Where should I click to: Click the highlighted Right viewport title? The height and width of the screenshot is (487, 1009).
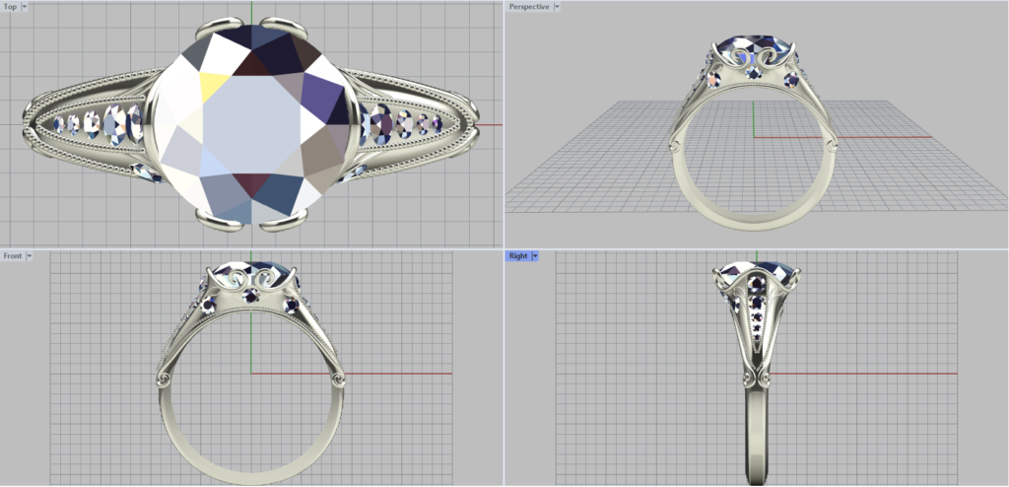[x=518, y=256]
